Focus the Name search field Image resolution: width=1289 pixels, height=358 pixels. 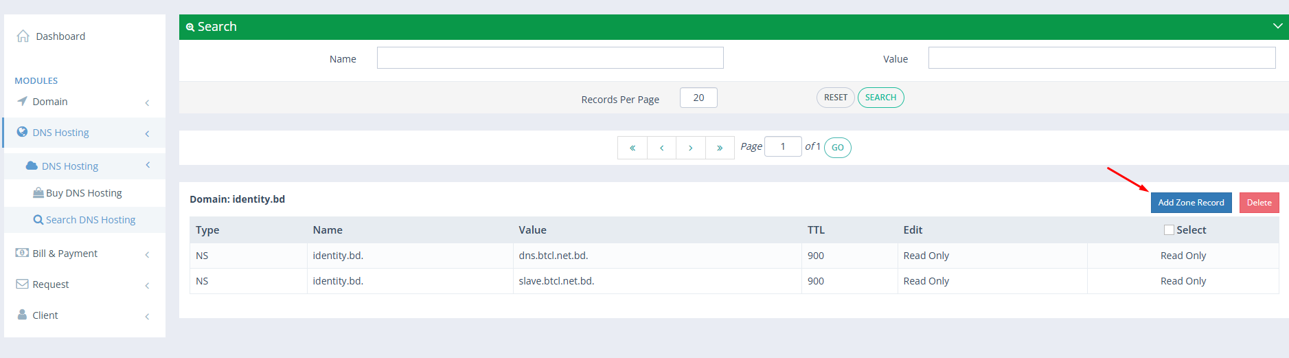coord(549,58)
